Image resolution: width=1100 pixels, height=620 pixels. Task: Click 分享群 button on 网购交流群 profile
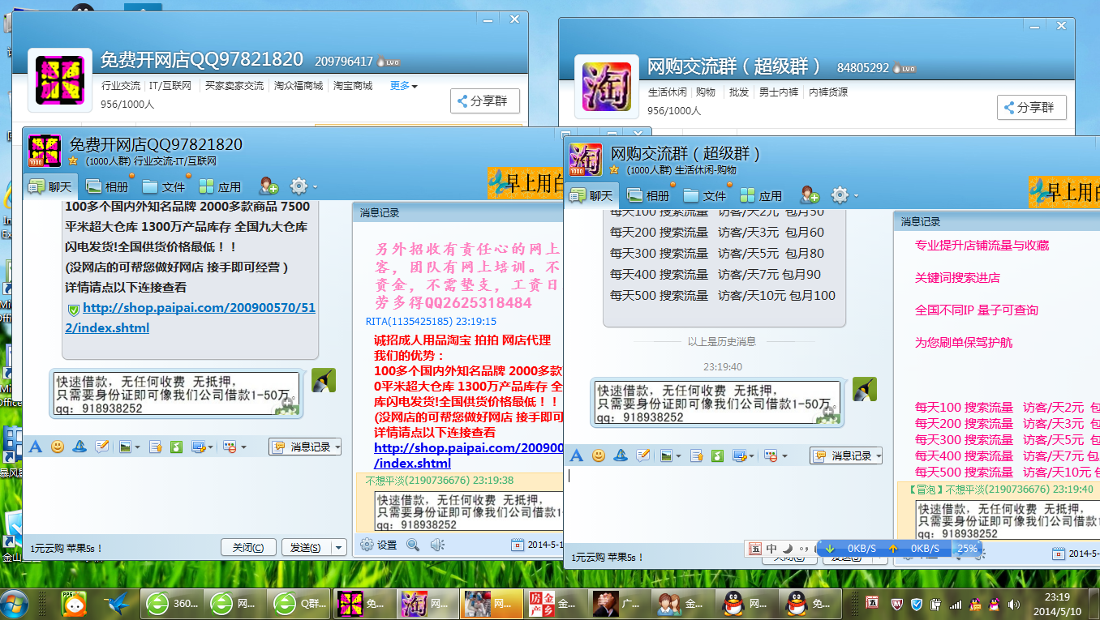click(x=1031, y=107)
